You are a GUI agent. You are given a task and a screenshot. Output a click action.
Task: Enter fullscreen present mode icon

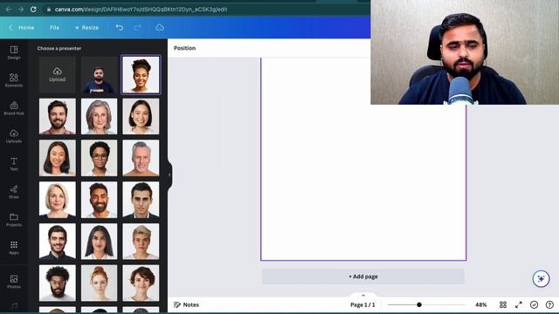tap(519, 304)
